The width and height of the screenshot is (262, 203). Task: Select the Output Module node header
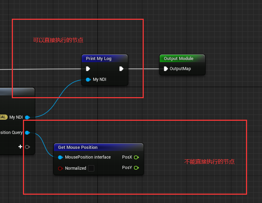(x=182, y=59)
